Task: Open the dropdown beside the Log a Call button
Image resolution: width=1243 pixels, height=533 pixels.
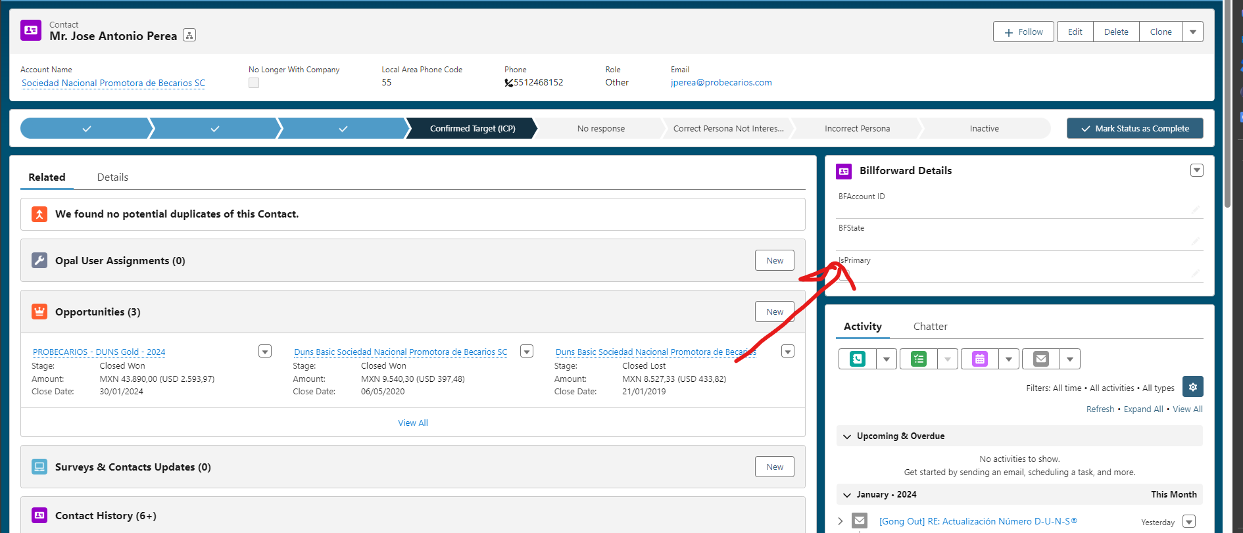Action: pyautogui.click(x=887, y=359)
